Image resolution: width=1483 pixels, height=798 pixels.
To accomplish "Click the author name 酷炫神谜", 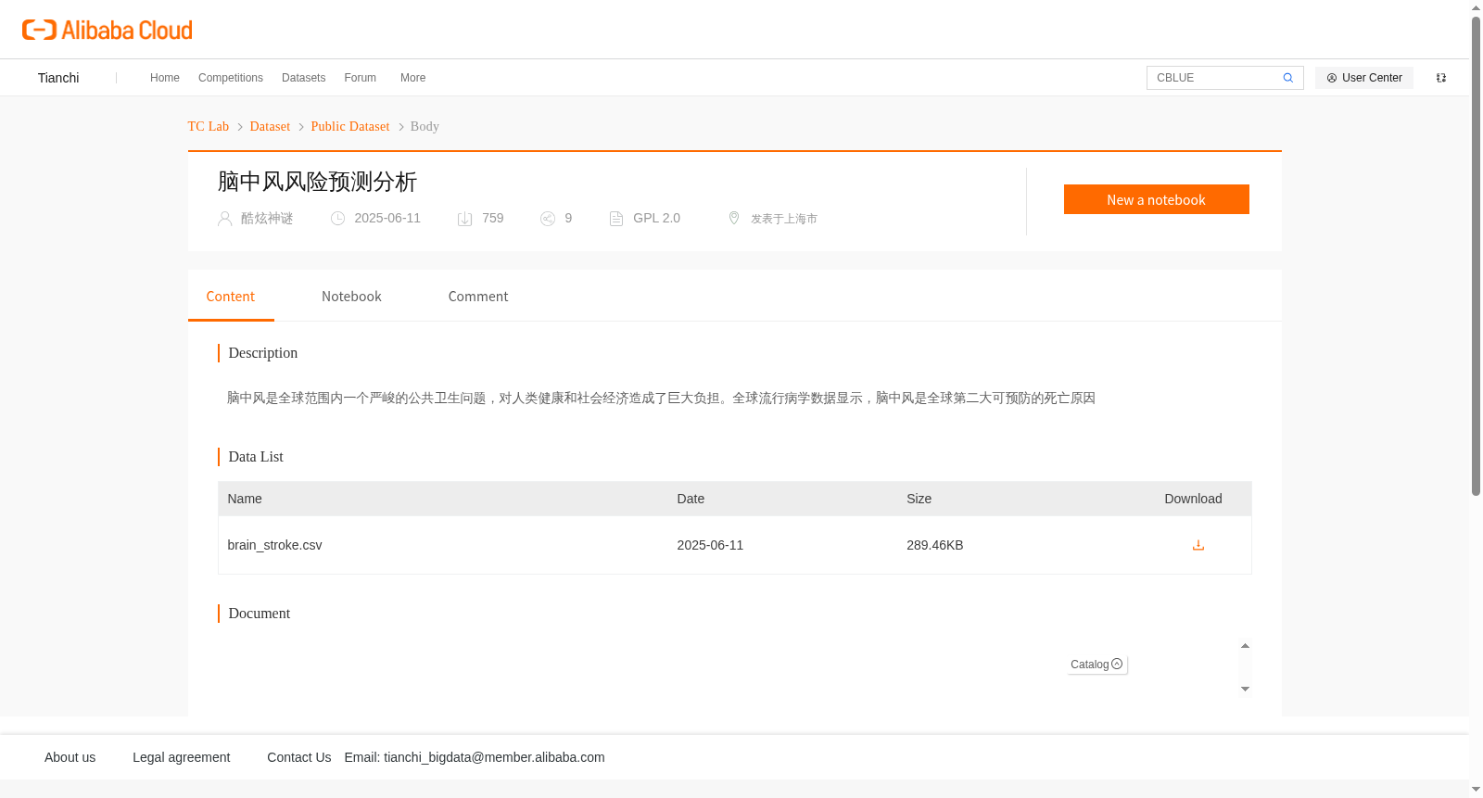I will point(267,219).
